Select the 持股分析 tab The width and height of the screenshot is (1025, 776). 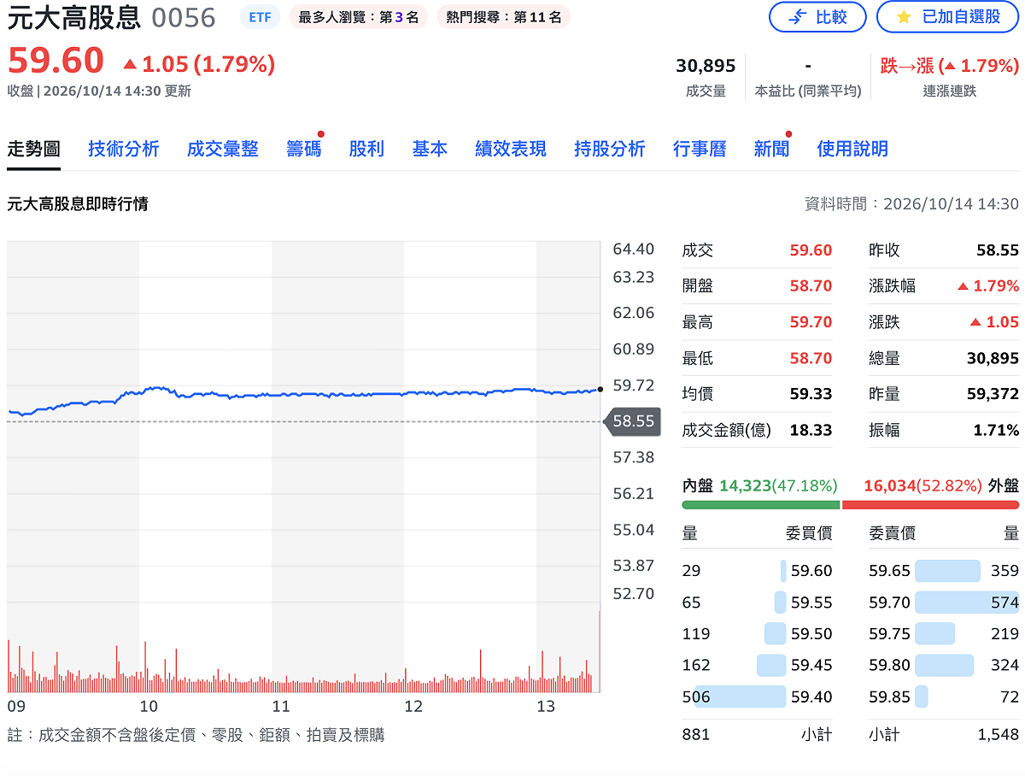pyautogui.click(x=610, y=149)
